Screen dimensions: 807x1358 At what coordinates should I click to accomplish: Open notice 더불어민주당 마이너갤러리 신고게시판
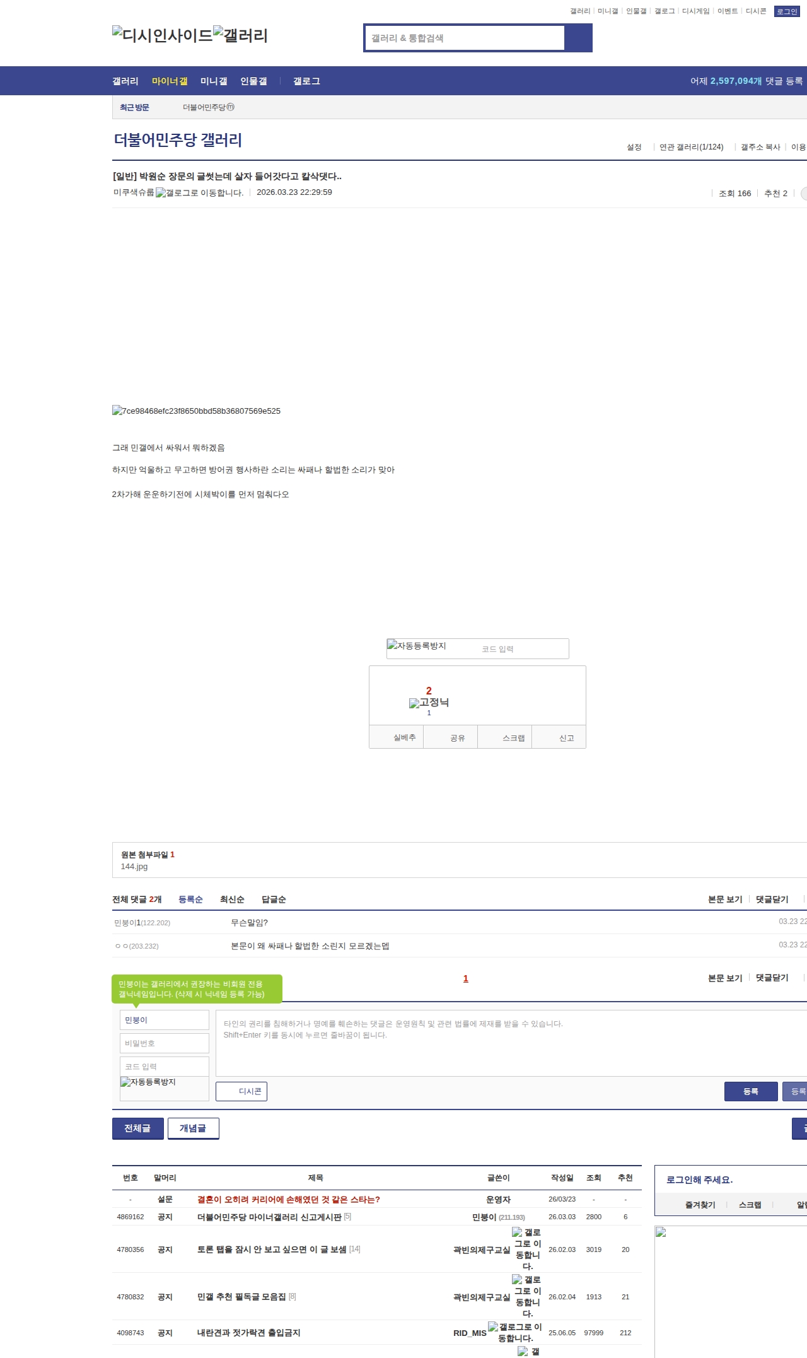click(270, 1217)
